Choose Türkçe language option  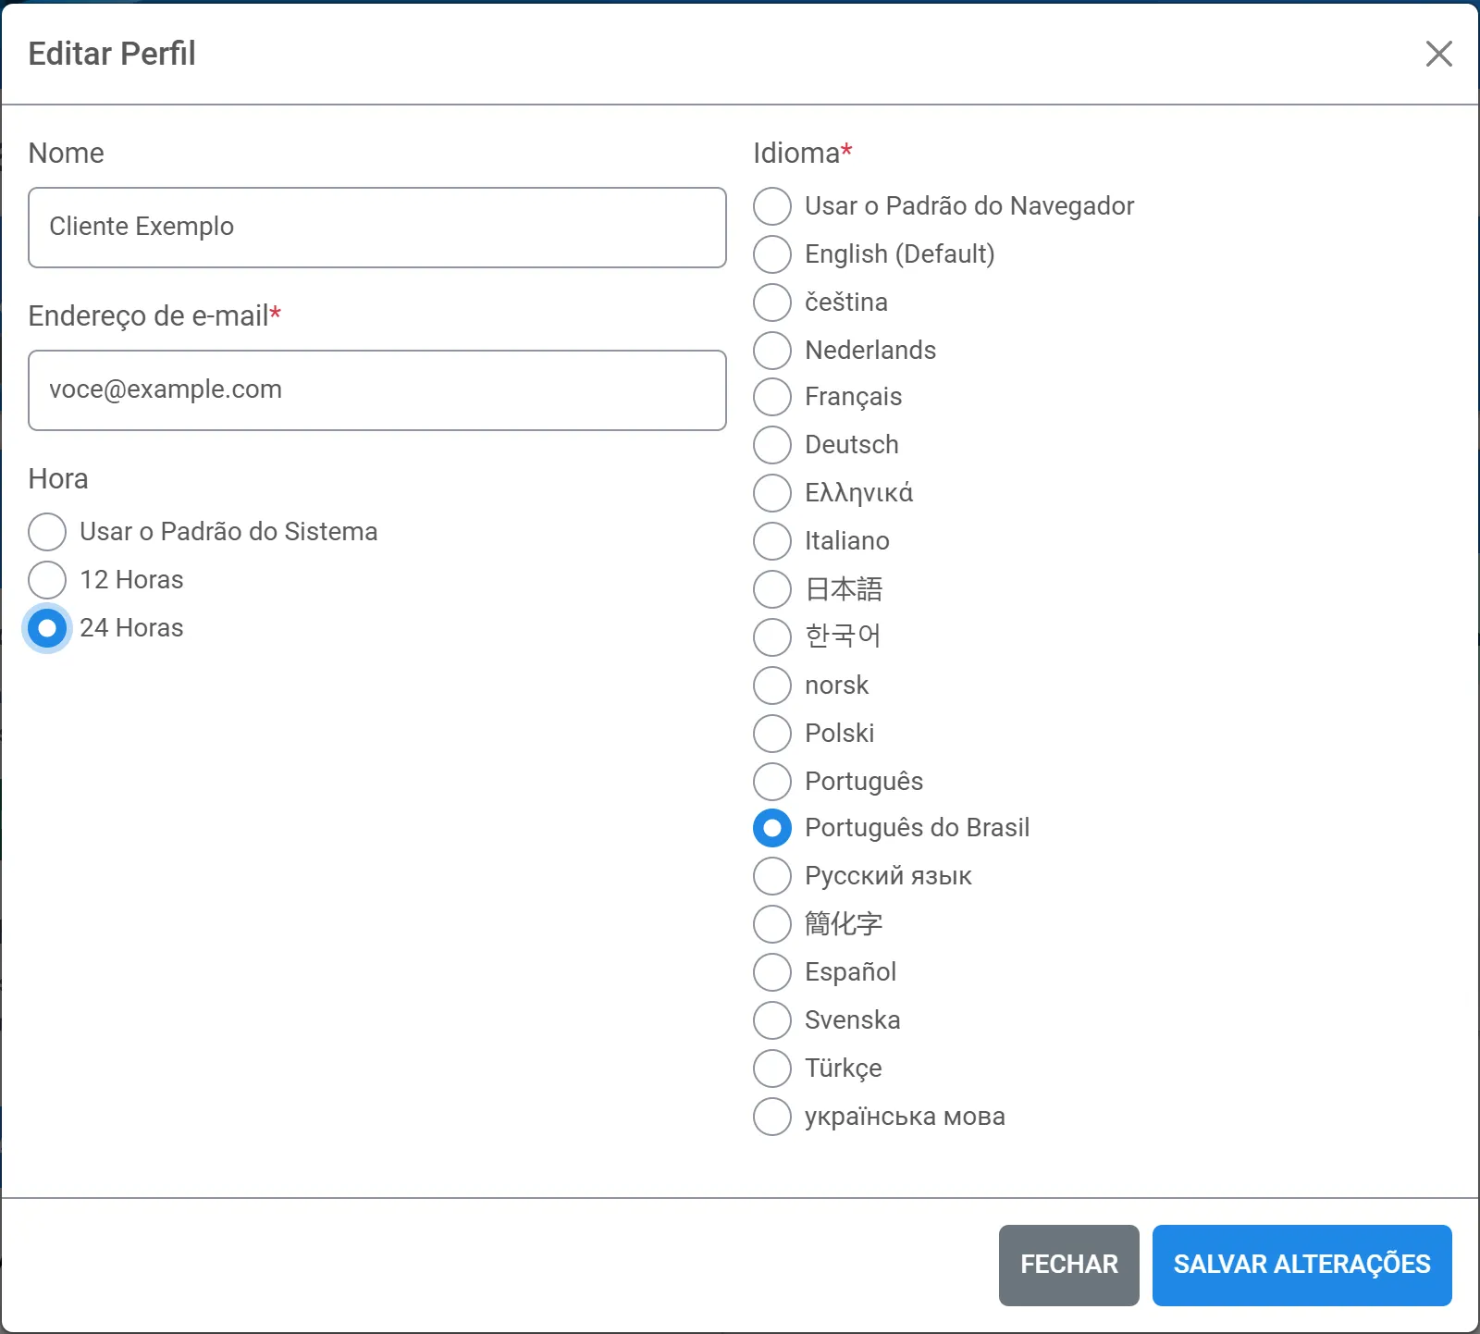772,1068
